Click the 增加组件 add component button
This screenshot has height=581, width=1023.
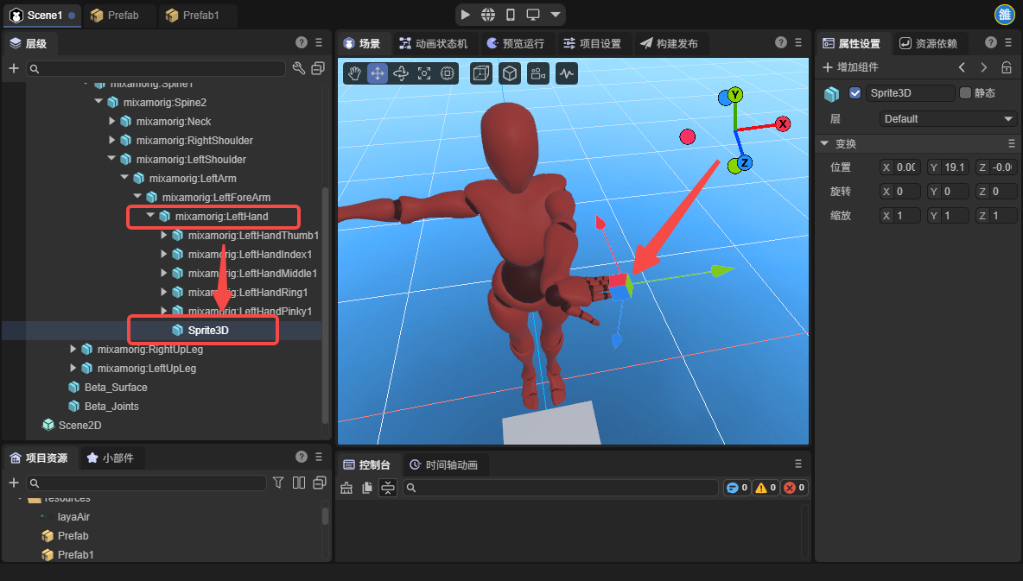click(850, 67)
